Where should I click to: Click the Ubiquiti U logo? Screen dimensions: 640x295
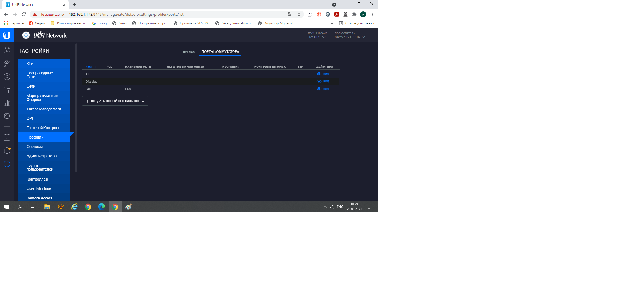7,35
